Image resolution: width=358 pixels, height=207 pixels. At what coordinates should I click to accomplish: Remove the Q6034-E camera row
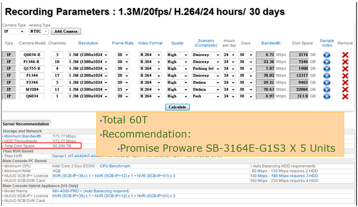[345, 55]
